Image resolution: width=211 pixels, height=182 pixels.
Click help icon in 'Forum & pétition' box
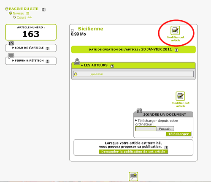48,61
